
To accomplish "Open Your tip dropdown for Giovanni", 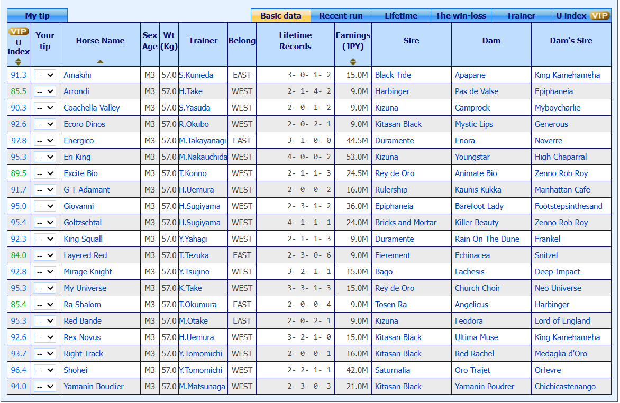I will pyautogui.click(x=44, y=206).
